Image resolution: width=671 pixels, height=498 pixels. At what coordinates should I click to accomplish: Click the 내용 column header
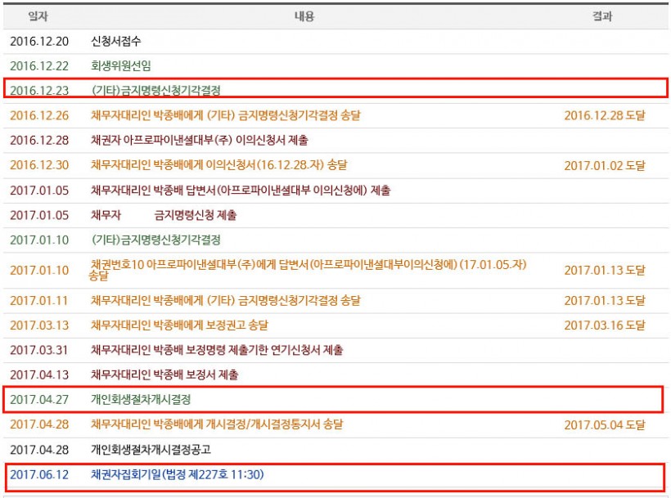coord(304,16)
